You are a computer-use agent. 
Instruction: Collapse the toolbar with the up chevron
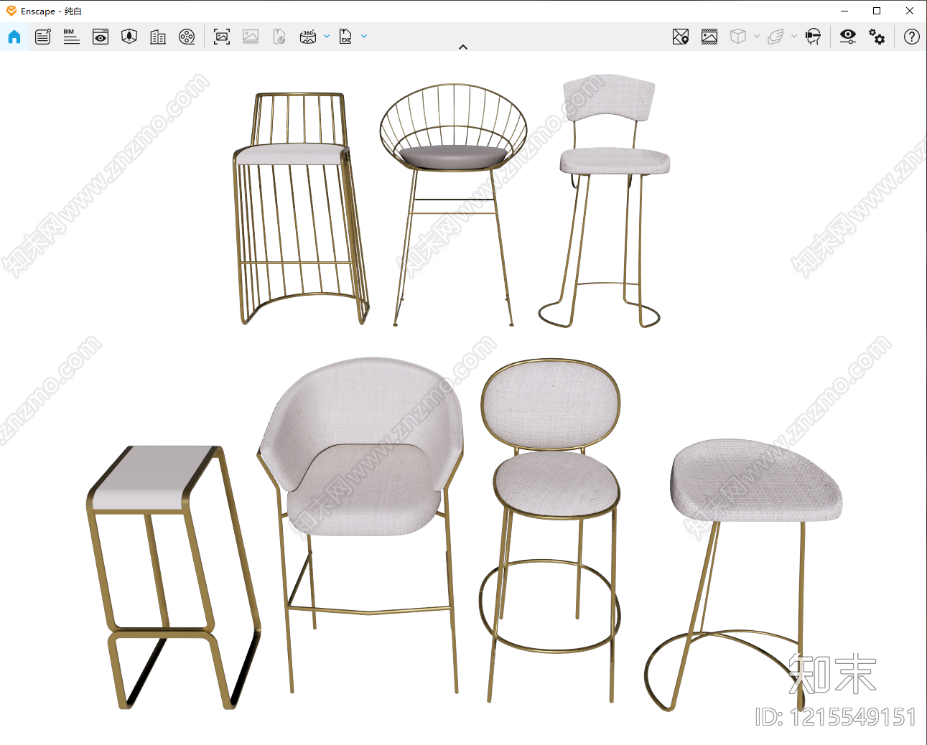point(463,47)
